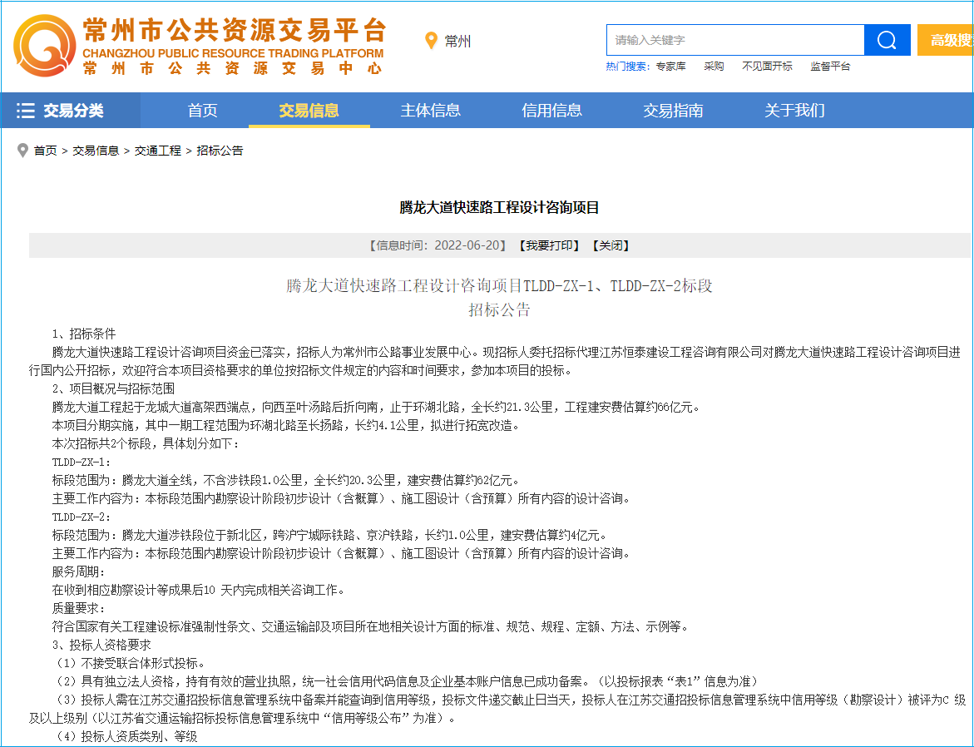Screen dimensions: 974x747
Task: Click the 专家库 hot search link
Action: (670, 67)
